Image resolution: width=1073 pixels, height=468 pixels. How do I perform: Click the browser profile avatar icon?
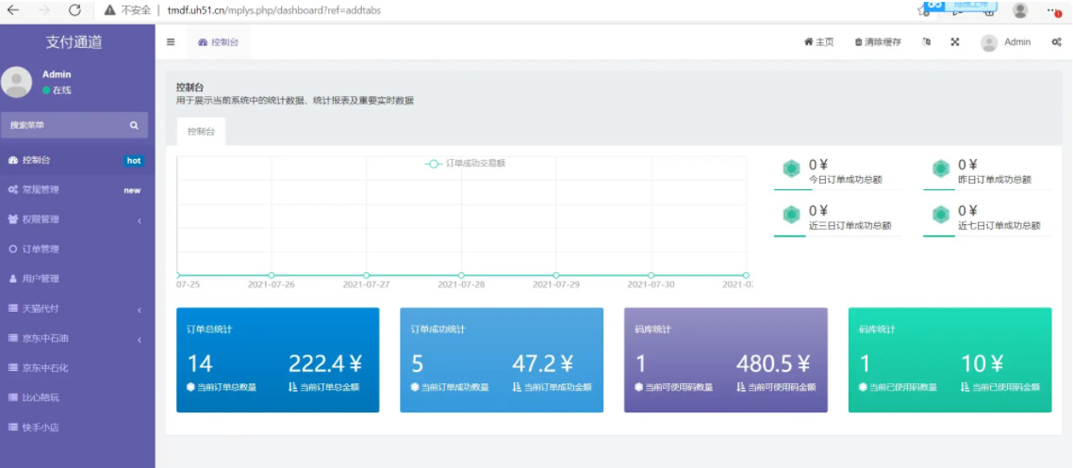pyautogui.click(x=1019, y=10)
